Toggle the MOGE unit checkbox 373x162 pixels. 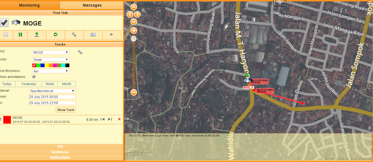tap(4, 23)
